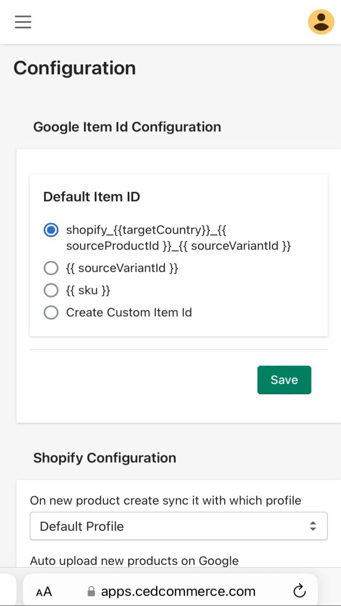Viewport: 341px width, 606px height.
Task: Open the Default Profile dropdown
Action: coord(178,526)
